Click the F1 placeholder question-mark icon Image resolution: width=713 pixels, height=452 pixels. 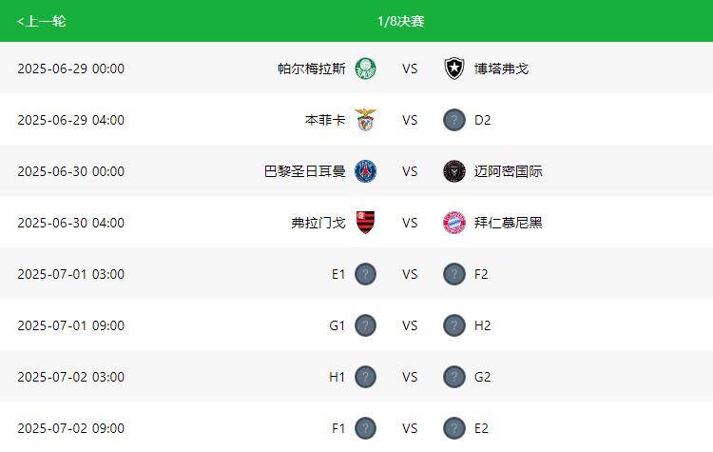pos(365,428)
